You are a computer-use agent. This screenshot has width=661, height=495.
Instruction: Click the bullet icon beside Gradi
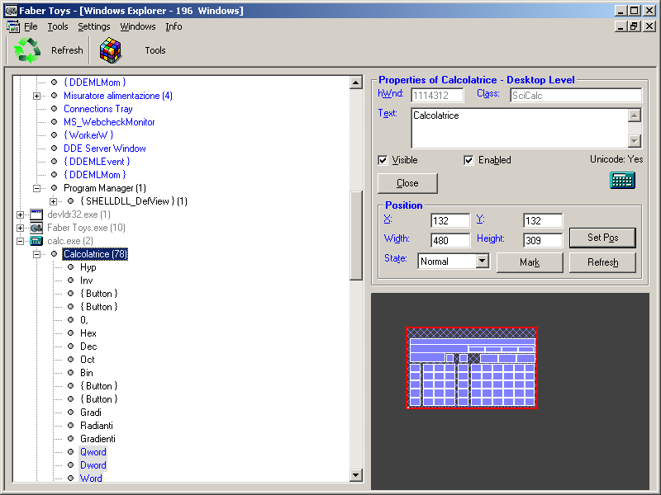click(71, 412)
